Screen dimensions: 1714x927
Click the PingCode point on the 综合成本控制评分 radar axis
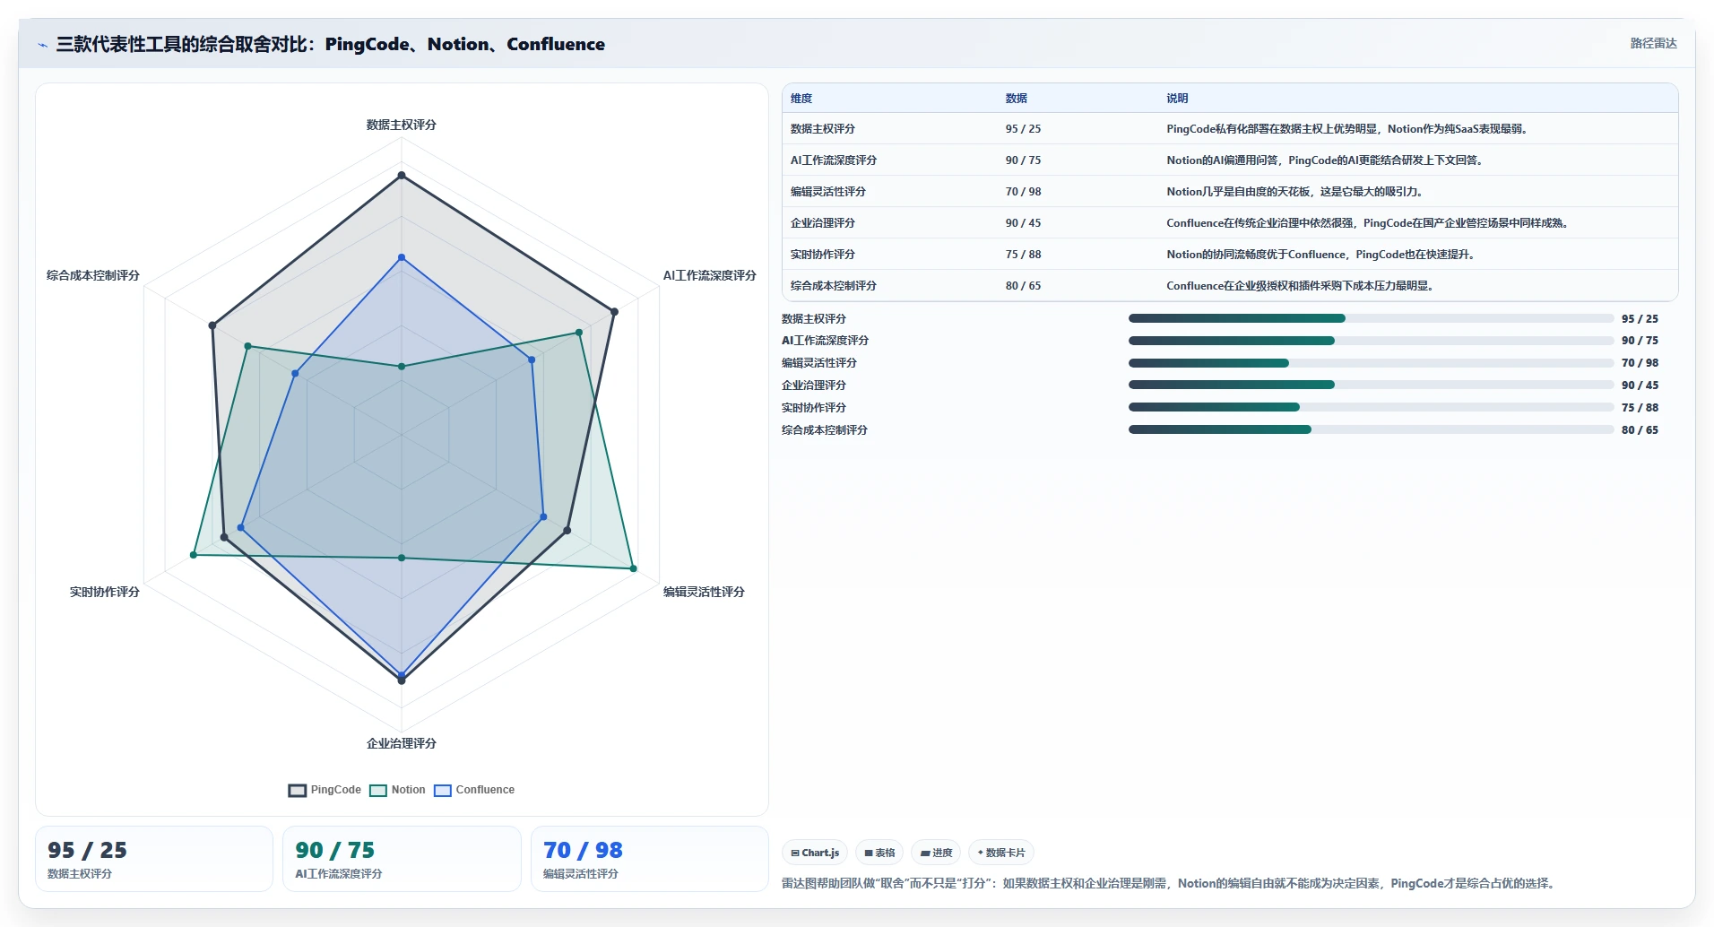tap(212, 325)
